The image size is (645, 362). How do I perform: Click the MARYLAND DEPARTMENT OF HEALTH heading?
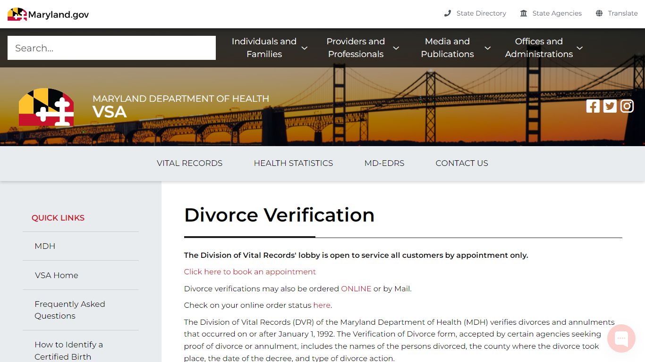(x=181, y=99)
